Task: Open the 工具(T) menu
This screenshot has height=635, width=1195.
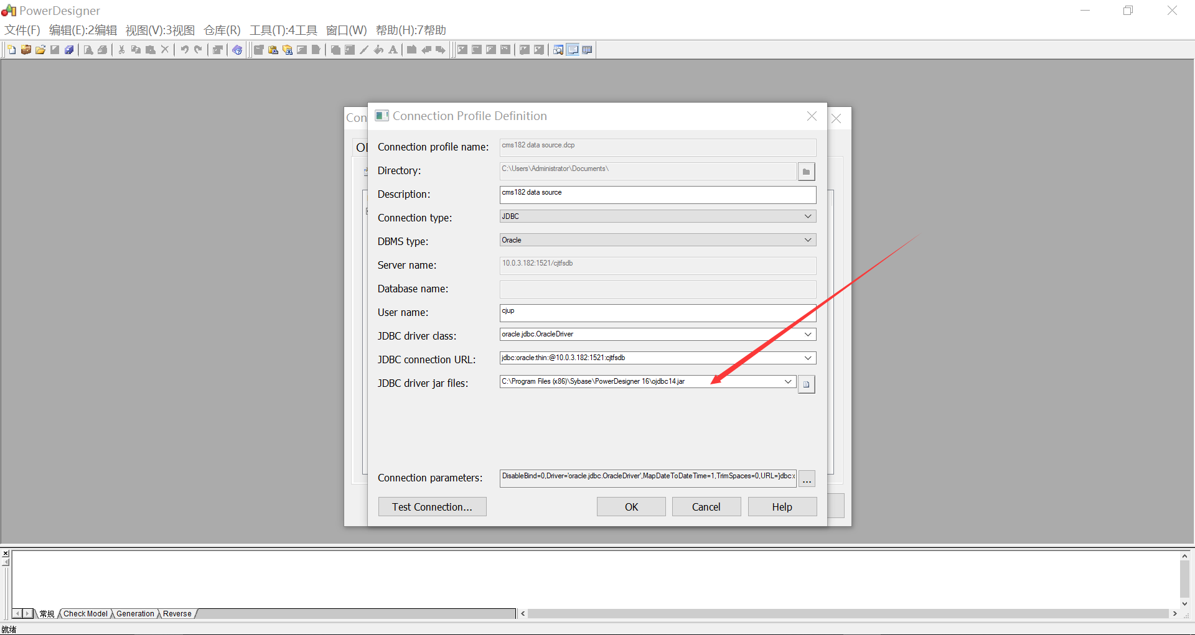Action: pyautogui.click(x=283, y=30)
